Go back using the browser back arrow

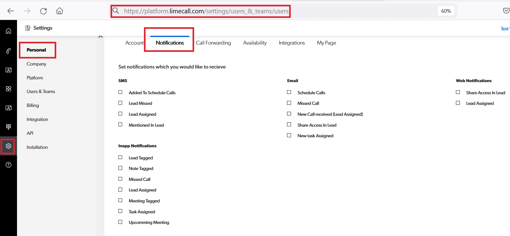(11, 11)
